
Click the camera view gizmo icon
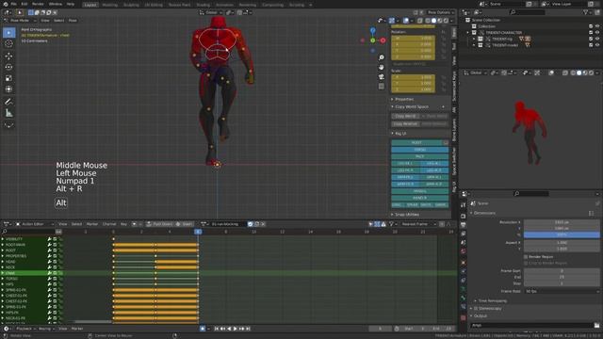(381, 77)
